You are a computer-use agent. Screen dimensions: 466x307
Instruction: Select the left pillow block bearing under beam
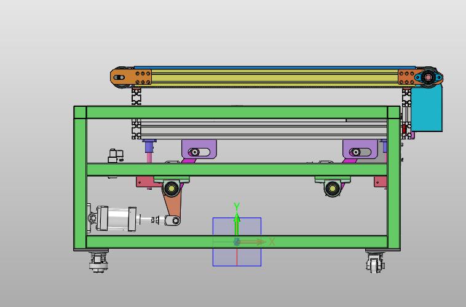click(x=172, y=186)
